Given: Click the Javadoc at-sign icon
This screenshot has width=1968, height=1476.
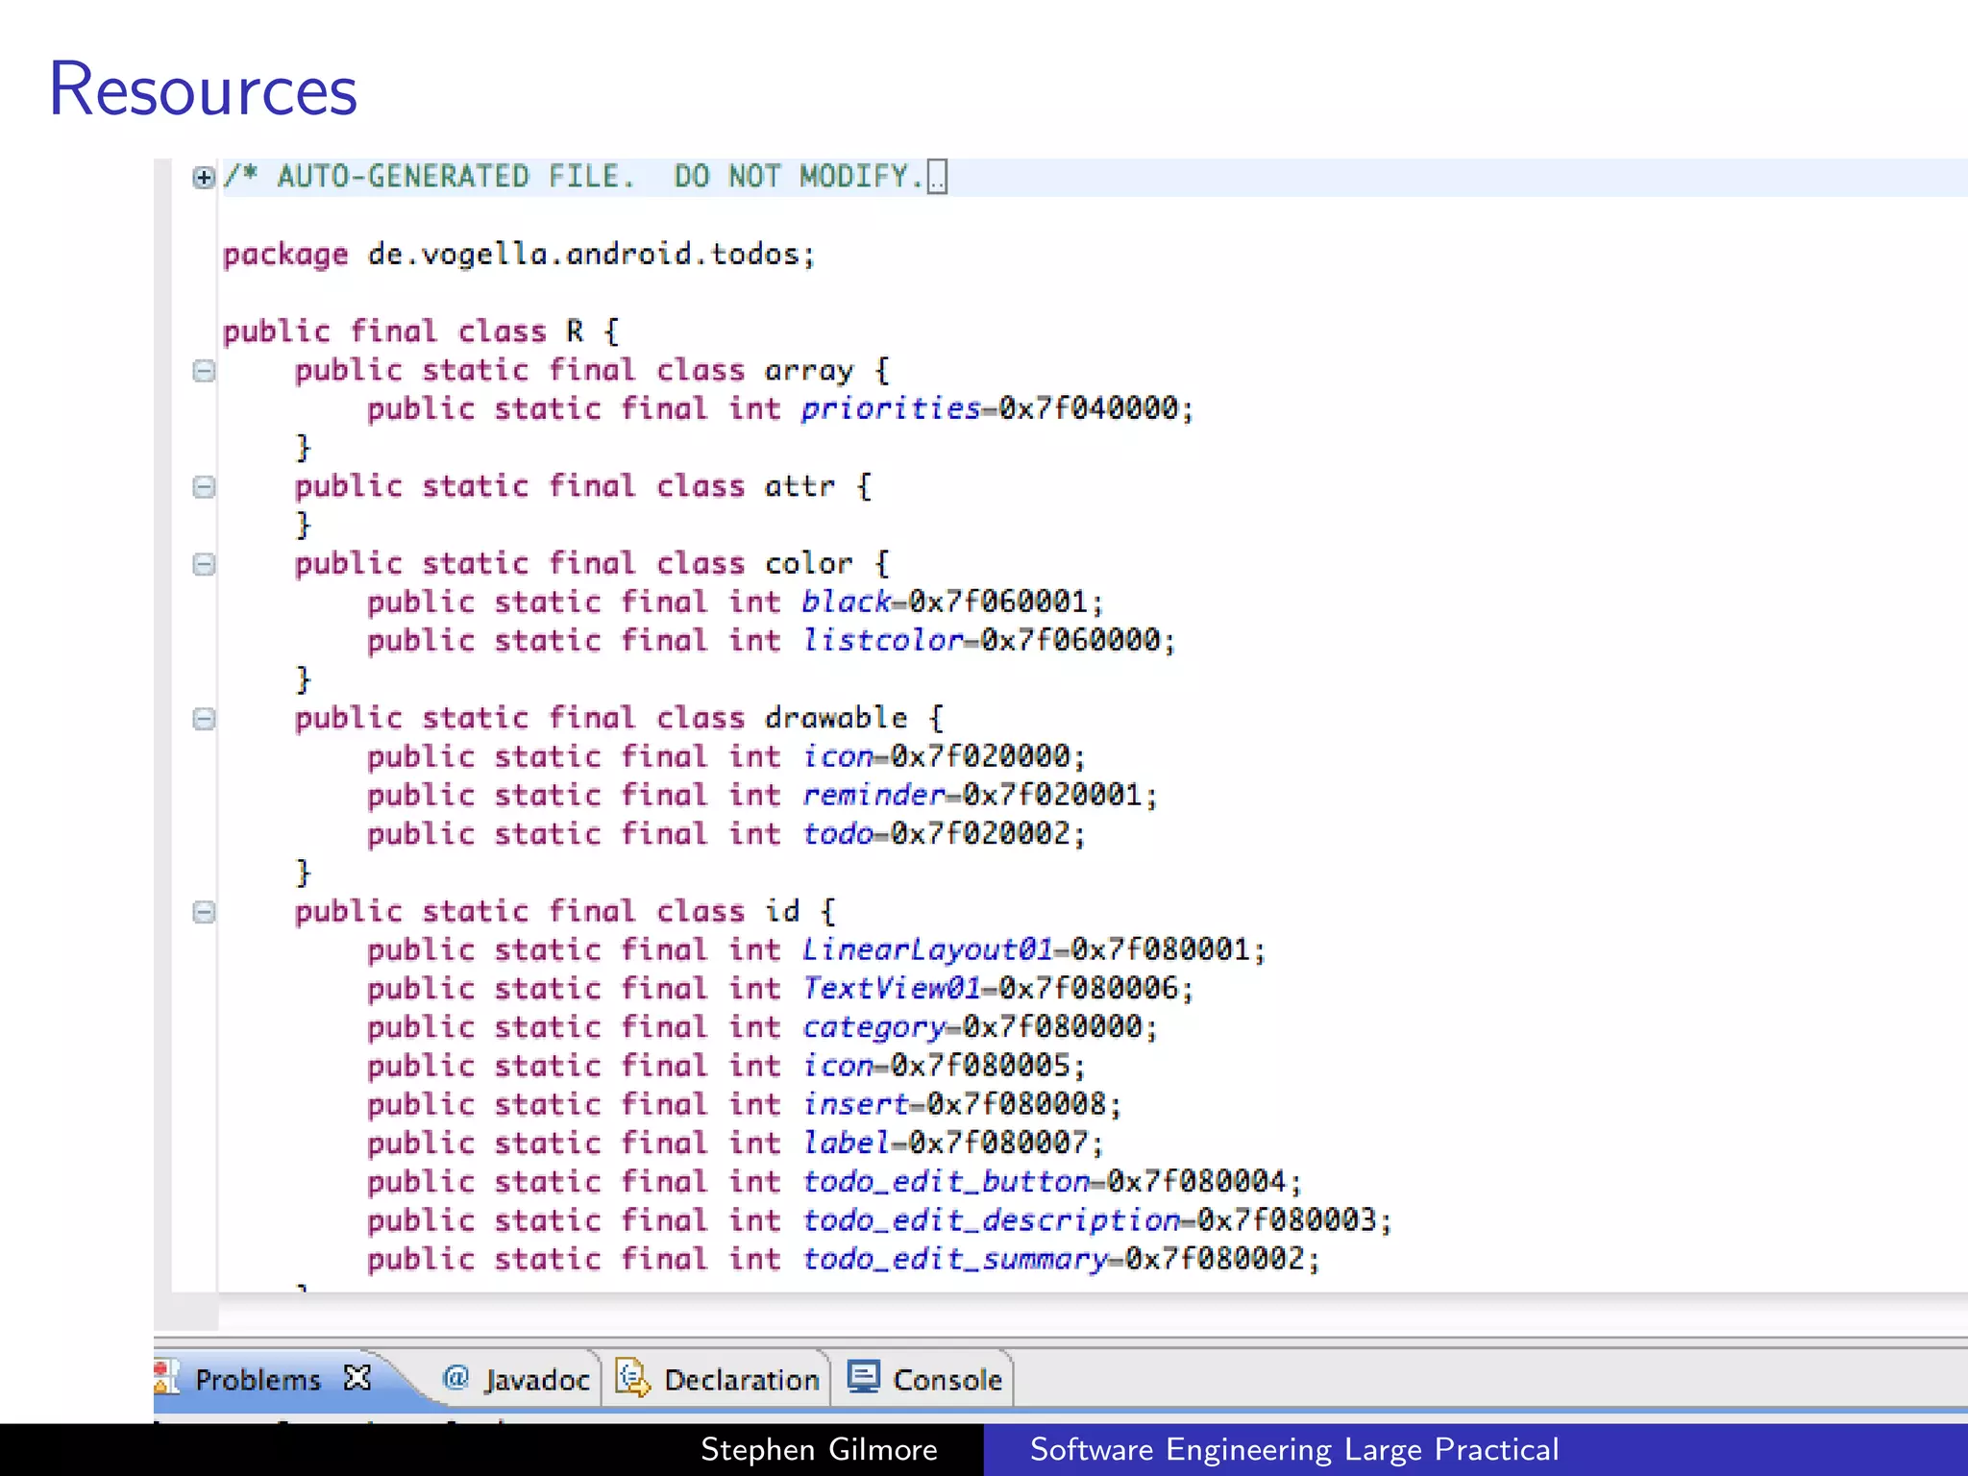Looking at the screenshot, I should (455, 1378).
